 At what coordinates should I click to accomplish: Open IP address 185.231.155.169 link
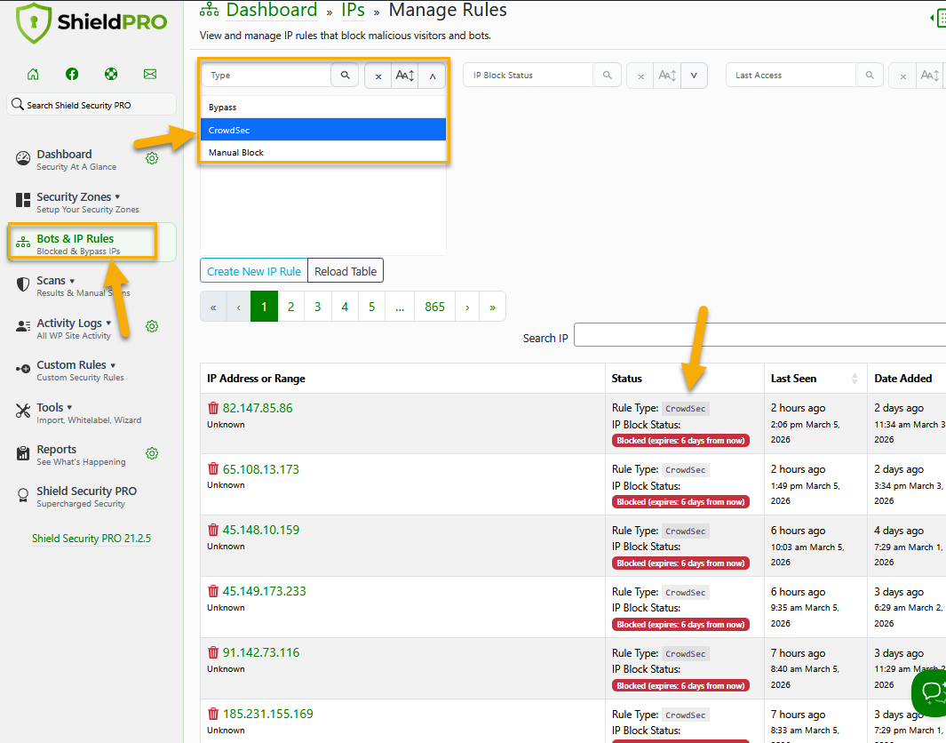click(268, 714)
